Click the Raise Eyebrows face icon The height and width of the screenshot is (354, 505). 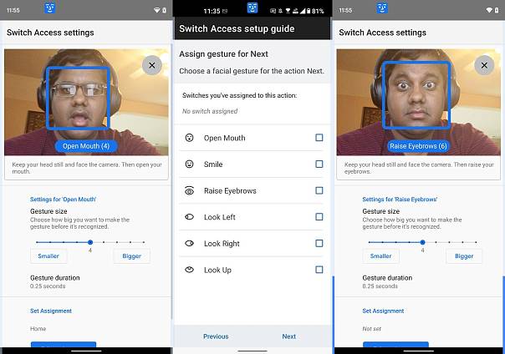(190, 191)
